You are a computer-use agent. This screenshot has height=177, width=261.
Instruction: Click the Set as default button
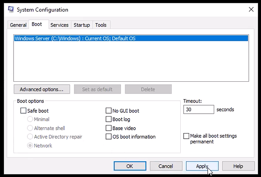click(97, 89)
